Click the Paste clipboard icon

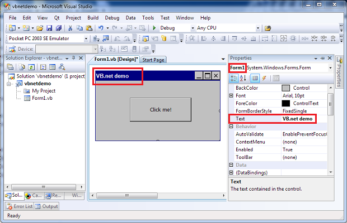pos(89,28)
